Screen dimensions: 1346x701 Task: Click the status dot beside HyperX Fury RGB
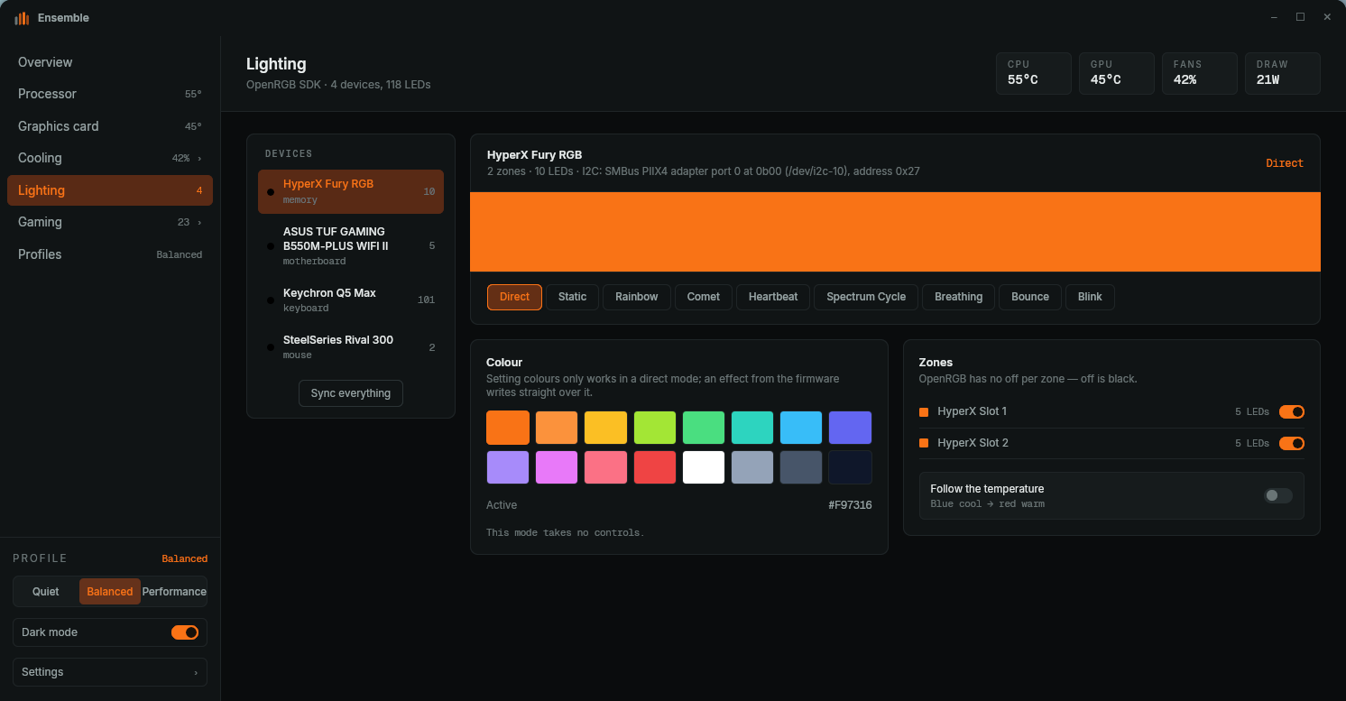coord(271,191)
